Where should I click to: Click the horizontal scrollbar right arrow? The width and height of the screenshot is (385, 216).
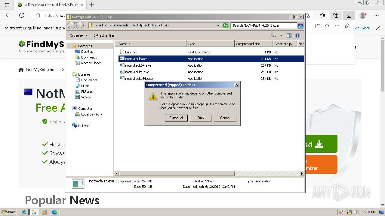tap(302, 173)
